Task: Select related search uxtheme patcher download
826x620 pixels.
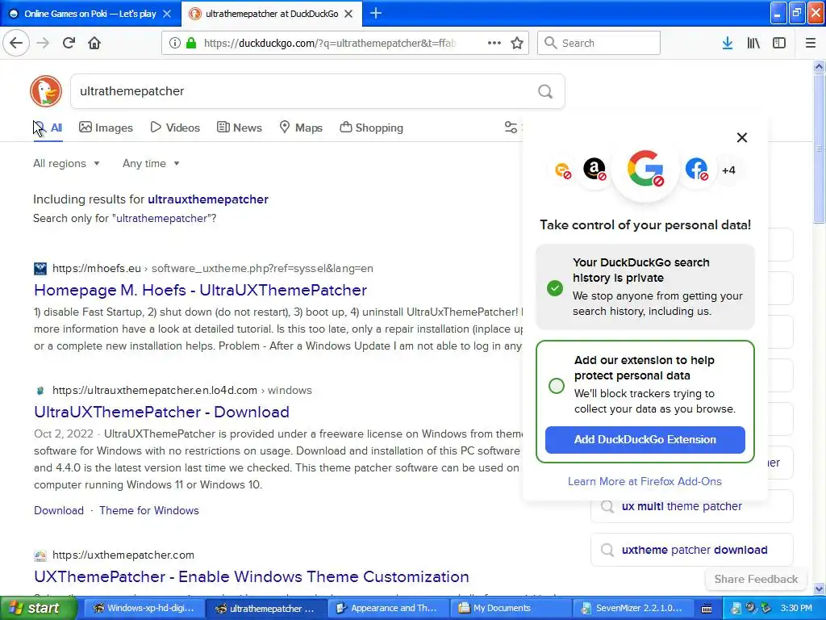Action: [x=691, y=550]
